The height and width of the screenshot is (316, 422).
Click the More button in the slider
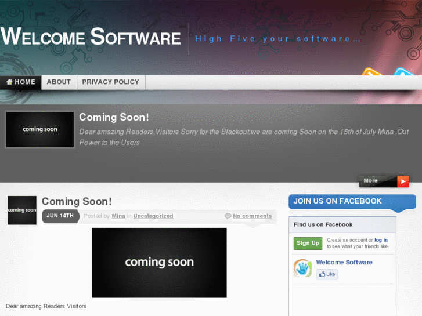pyautogui.click(x=384, y=181)
